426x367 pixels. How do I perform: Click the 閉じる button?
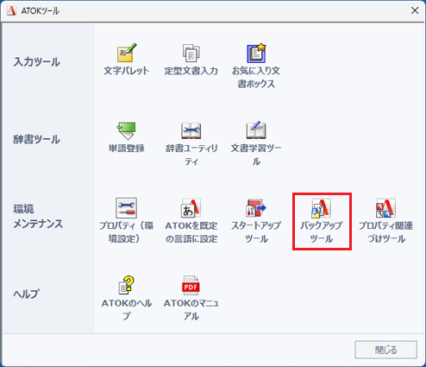coord(385,350)
